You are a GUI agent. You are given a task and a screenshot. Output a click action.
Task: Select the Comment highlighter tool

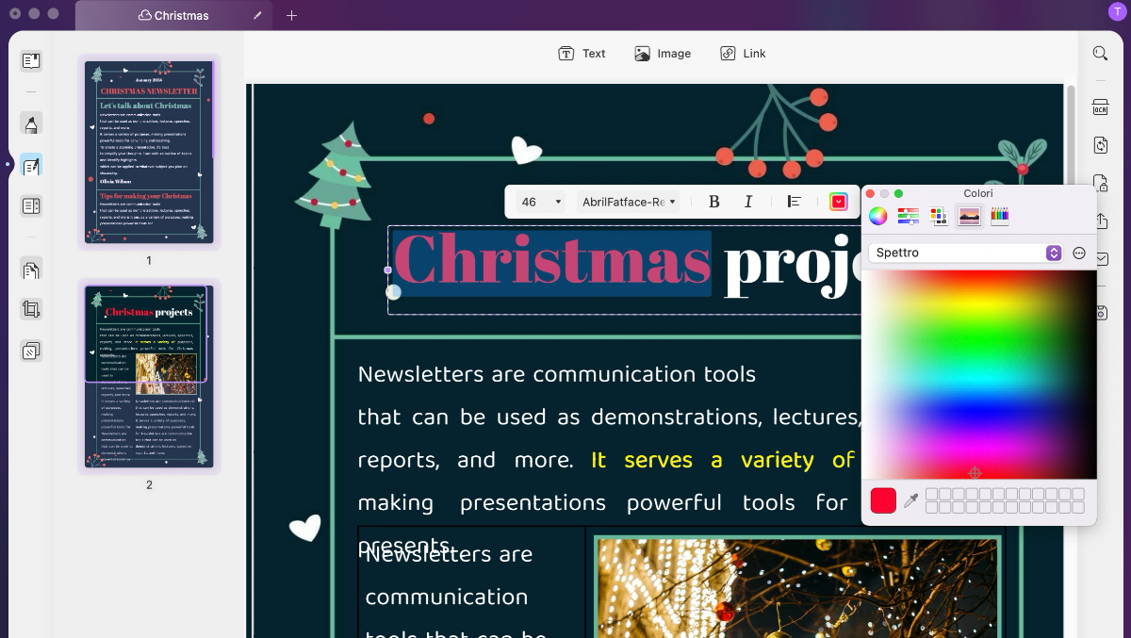point(31,124)
